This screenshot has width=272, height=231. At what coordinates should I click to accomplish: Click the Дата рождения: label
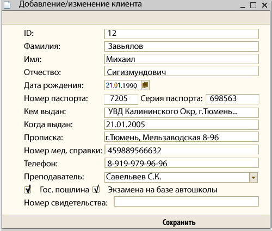point(54,85)
